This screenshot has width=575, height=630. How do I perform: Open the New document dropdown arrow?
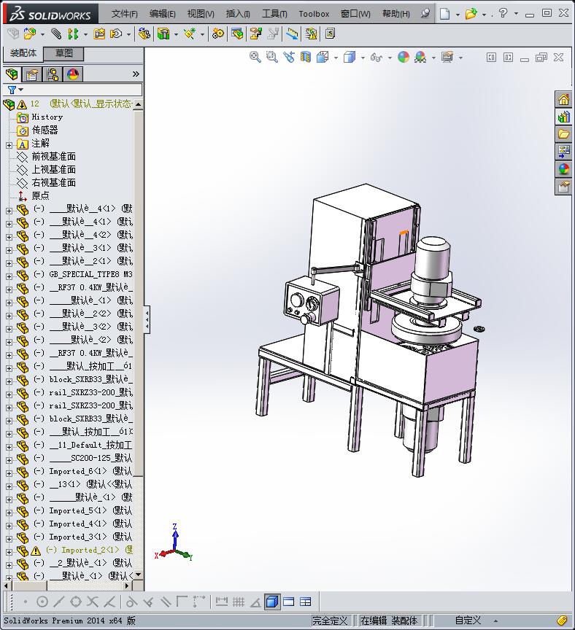click(458, 15)
